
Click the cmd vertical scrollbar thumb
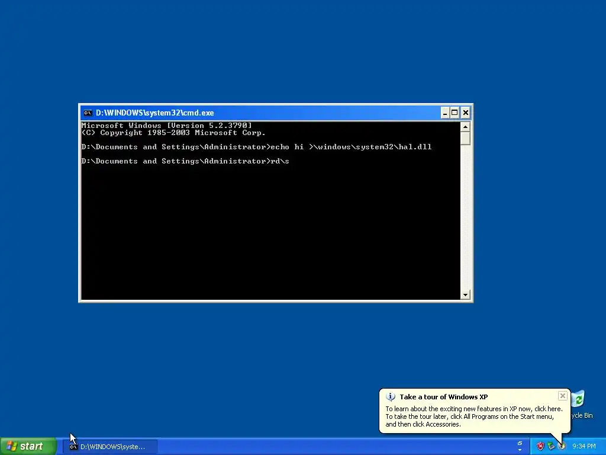465,139
